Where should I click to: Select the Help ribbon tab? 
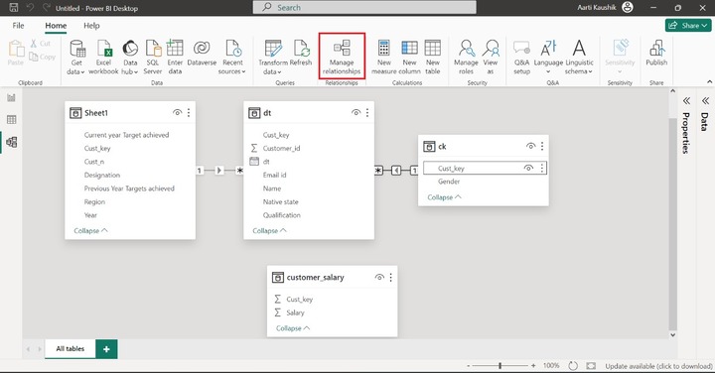(x=91, y=26)
